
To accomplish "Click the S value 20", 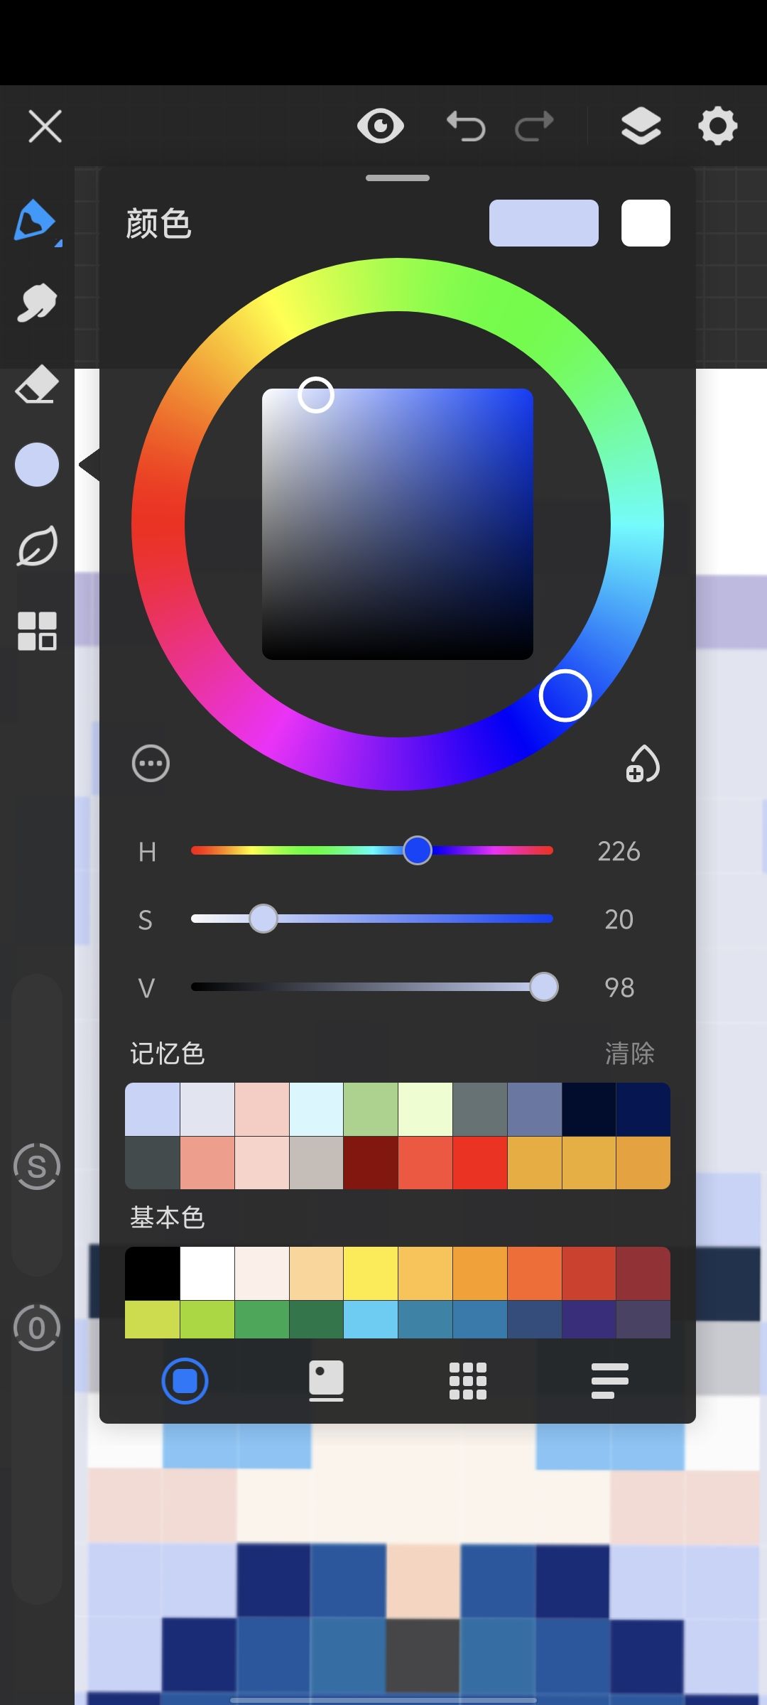I will (x=619, y=919).
